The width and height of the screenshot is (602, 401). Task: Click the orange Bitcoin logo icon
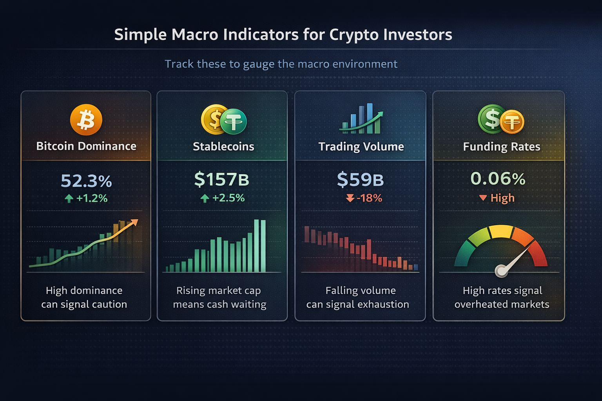86,120
